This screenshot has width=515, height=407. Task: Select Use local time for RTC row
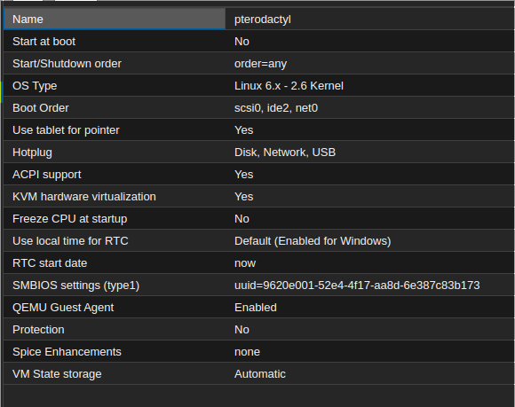pos(258,240)
